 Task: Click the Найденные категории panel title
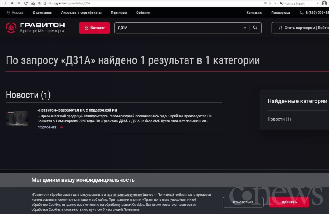[x=297, y=101]
